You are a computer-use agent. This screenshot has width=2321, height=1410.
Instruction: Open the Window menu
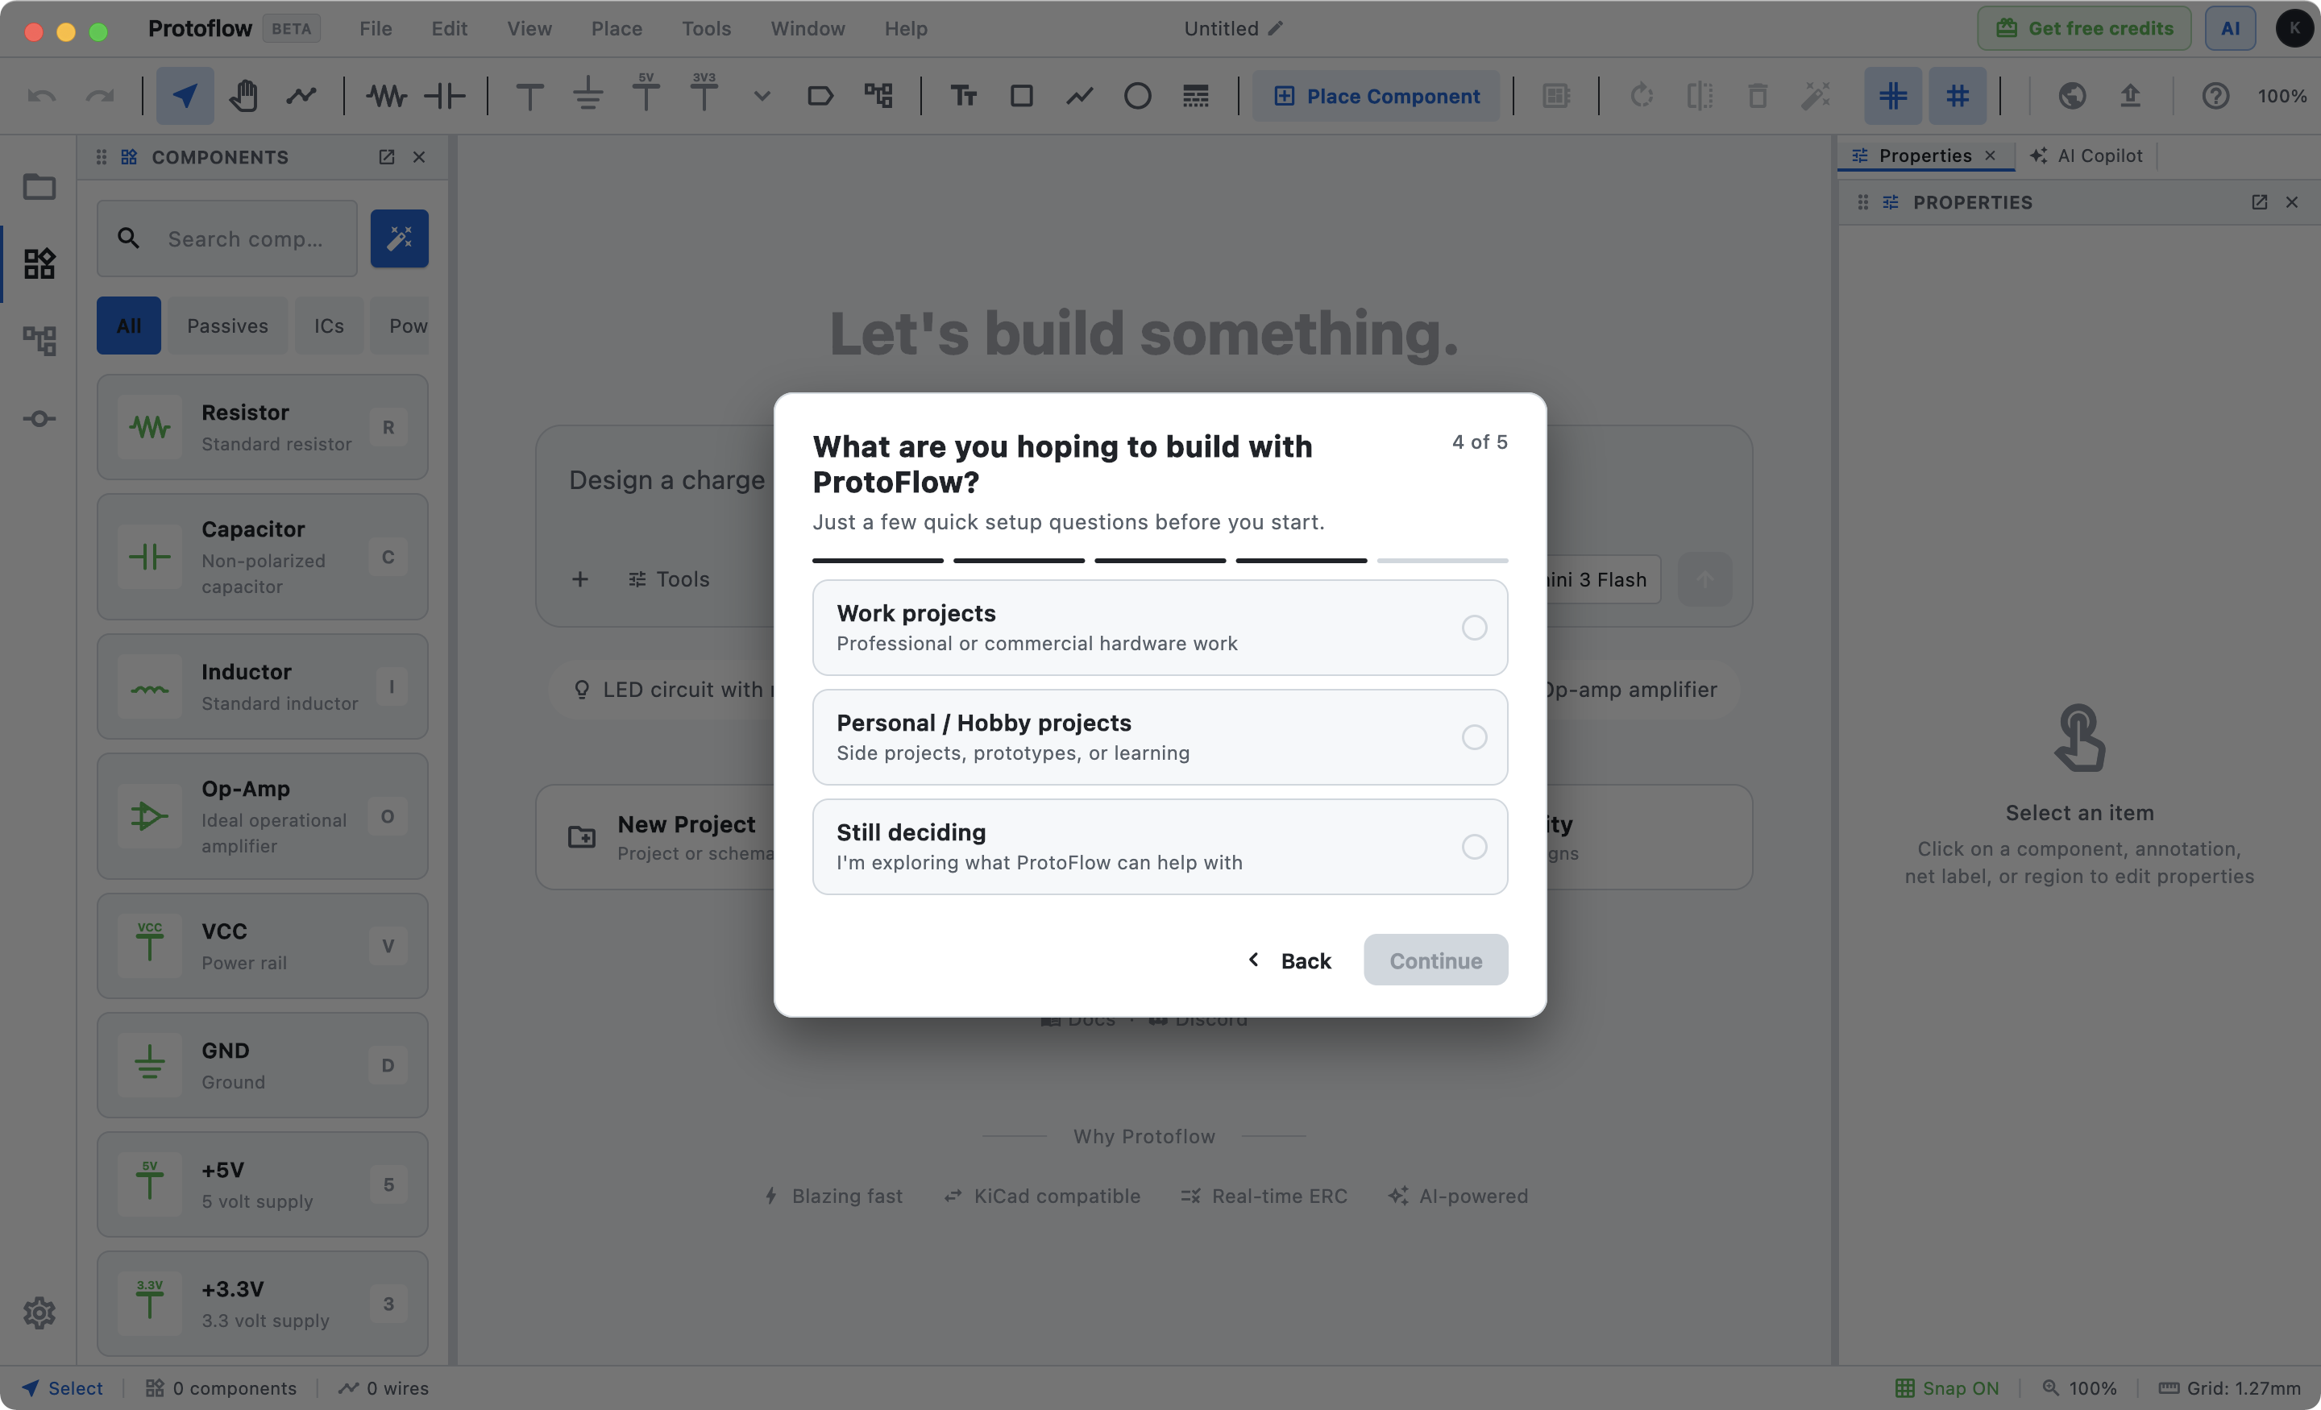tap(808, 28)
